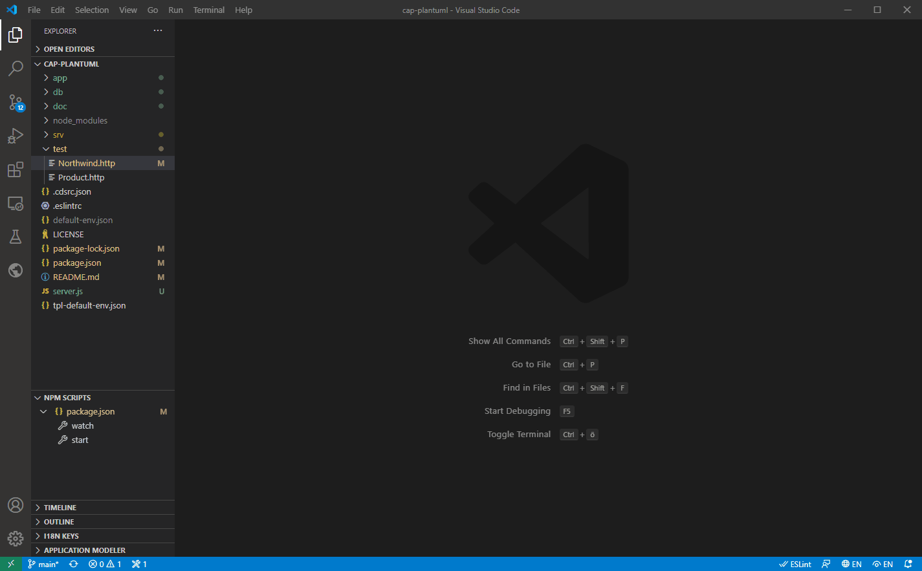Viewport: 922px width, 571px height.
Task: Expand the APPLICATION MODELER section
Action: pyautogui.click(x=103, y=550)
